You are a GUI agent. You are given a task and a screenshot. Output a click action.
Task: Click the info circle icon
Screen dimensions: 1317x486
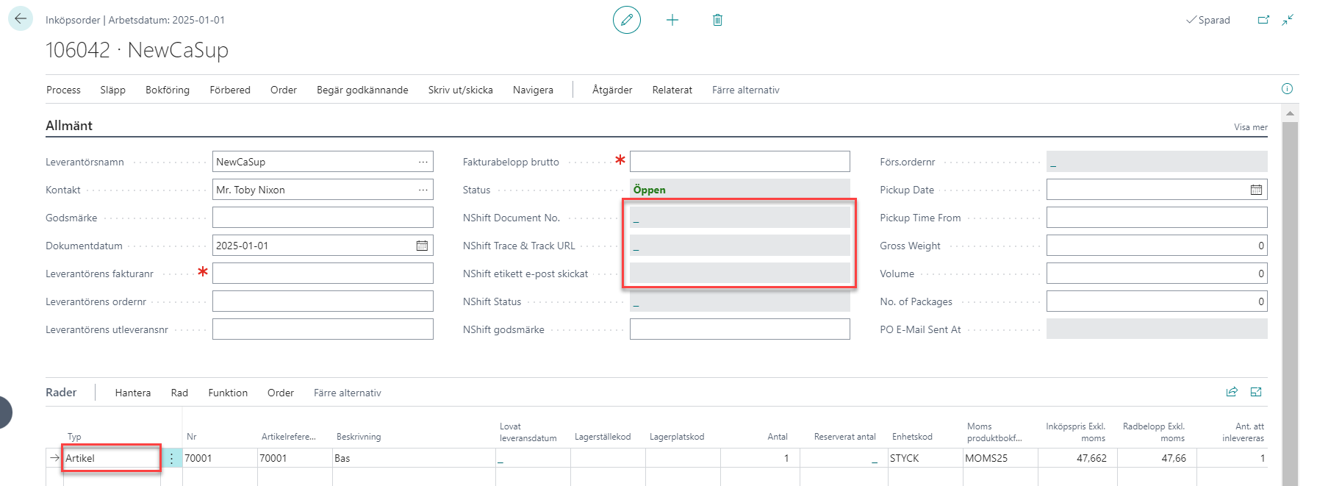(x=1287, y=89)
